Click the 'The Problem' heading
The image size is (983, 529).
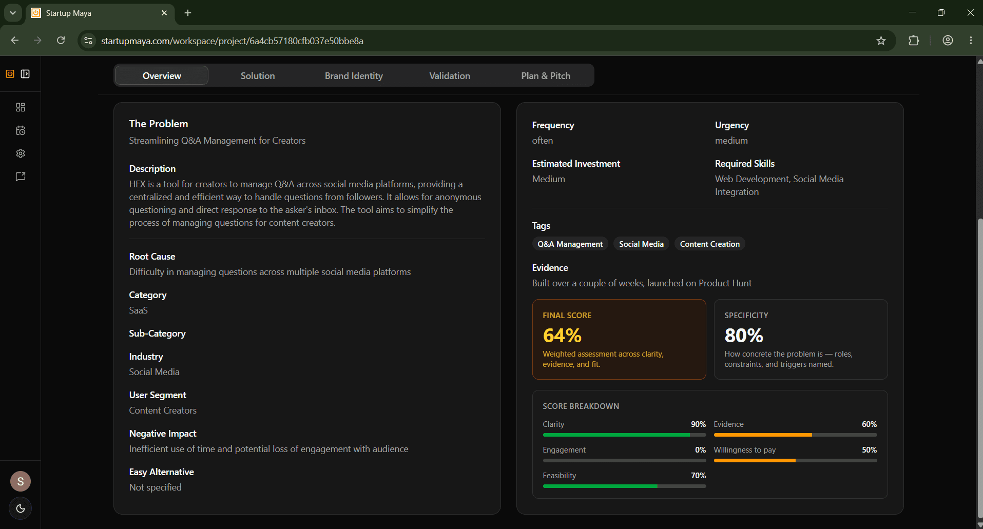tap(159, 124)
